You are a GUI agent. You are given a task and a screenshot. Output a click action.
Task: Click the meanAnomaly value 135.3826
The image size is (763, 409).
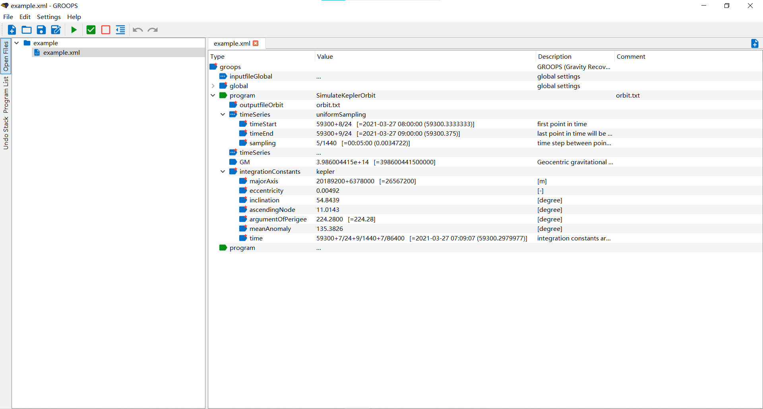coord(329,229)
